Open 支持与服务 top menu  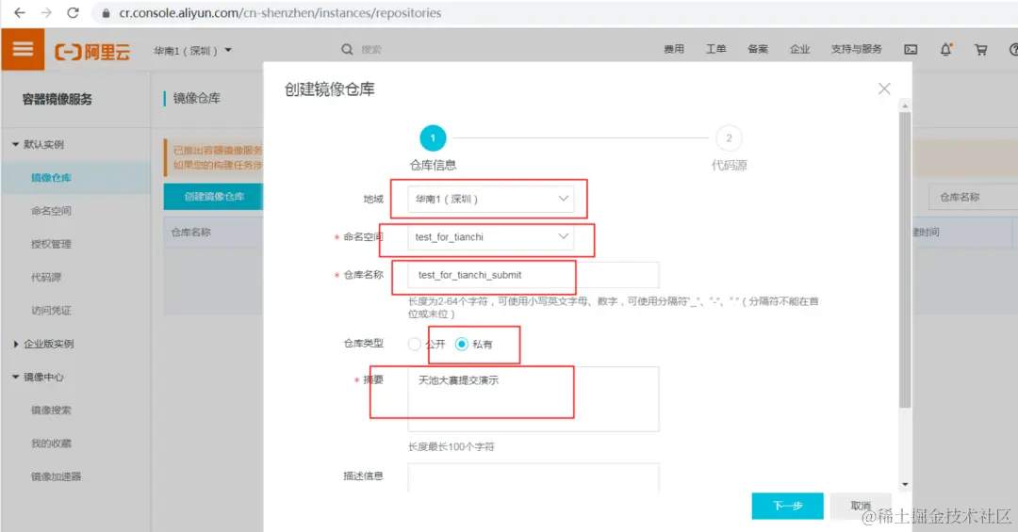856,49
